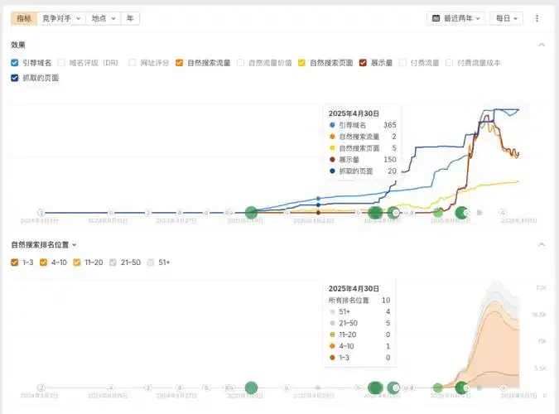Click the calendar icon beside 最近两年

436,18
